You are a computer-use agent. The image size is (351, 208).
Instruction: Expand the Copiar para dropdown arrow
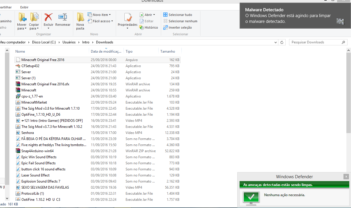coord(37,29)
